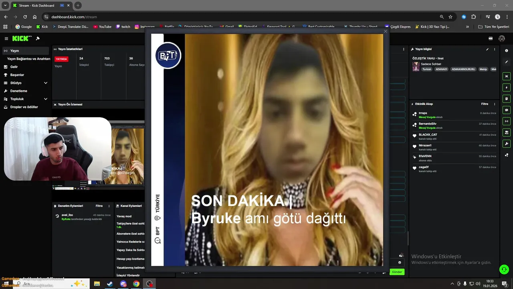513x289 pixels.
Task: Click the dots icon at bottom of right sidebar
Action: (507, 155)
